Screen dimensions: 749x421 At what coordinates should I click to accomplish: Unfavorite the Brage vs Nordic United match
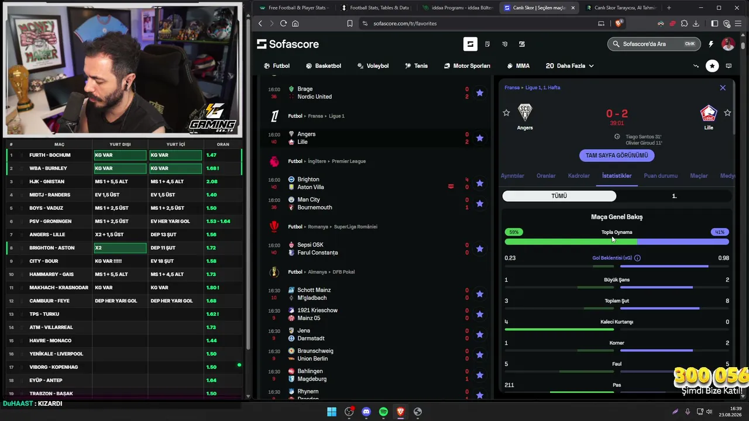pos(480,92)
